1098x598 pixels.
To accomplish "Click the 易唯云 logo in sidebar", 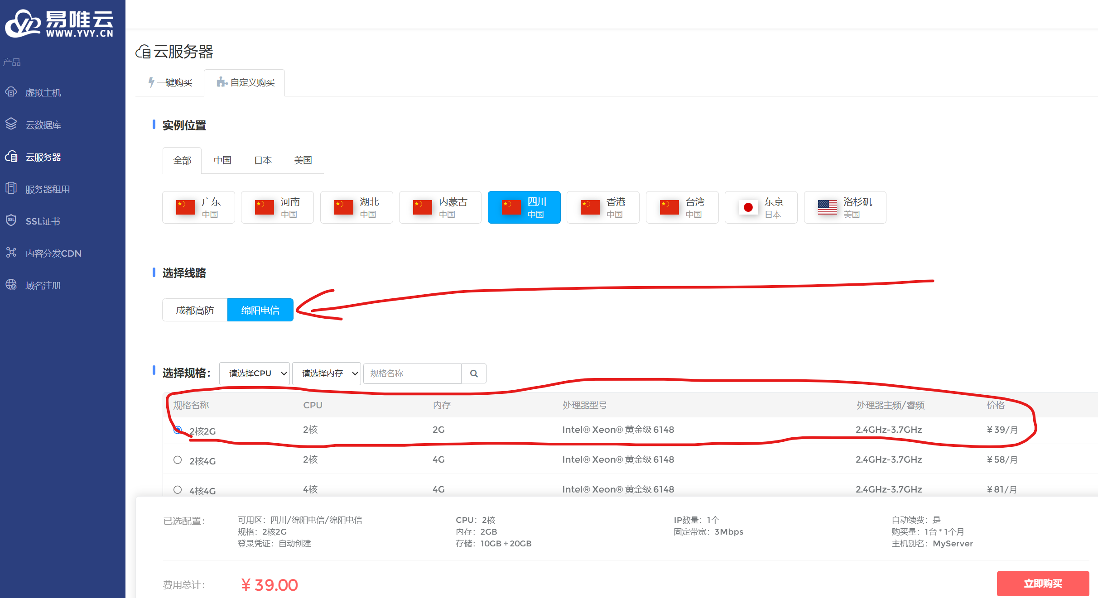I will pyautogui.click(x=59, y=24).
